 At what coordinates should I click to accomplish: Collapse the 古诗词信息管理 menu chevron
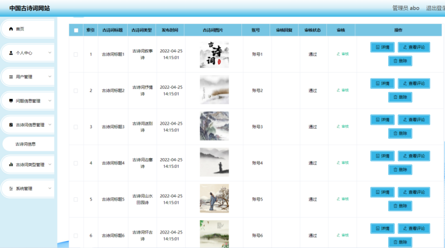click(x=50, y=125)
